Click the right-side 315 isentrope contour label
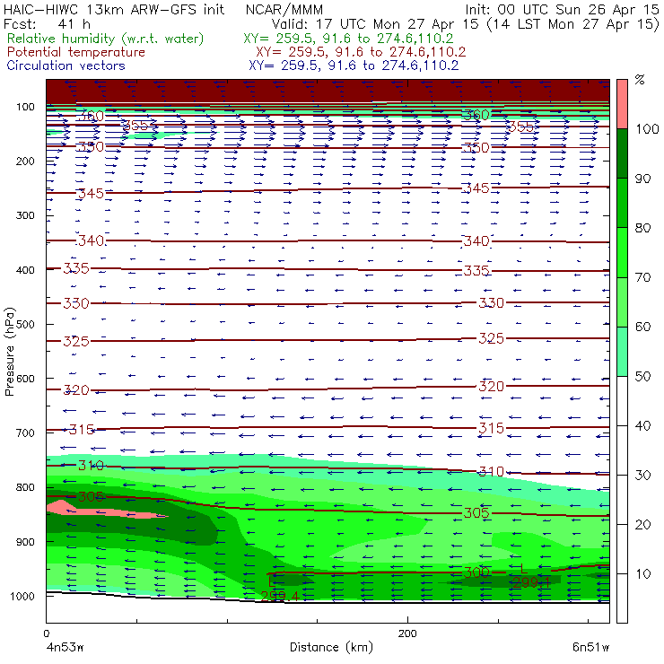The height and width of the screenshot is (664, 664). click(492, 428)
